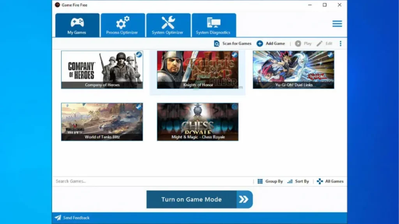Open the three-dot overflow menu
This screenshot has height=224, width=399.
coord(341,43)
